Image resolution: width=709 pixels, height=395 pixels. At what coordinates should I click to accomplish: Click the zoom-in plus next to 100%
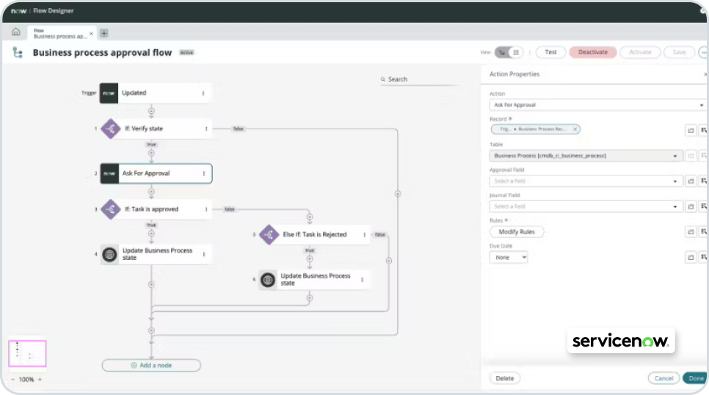[x=40, y=380]
